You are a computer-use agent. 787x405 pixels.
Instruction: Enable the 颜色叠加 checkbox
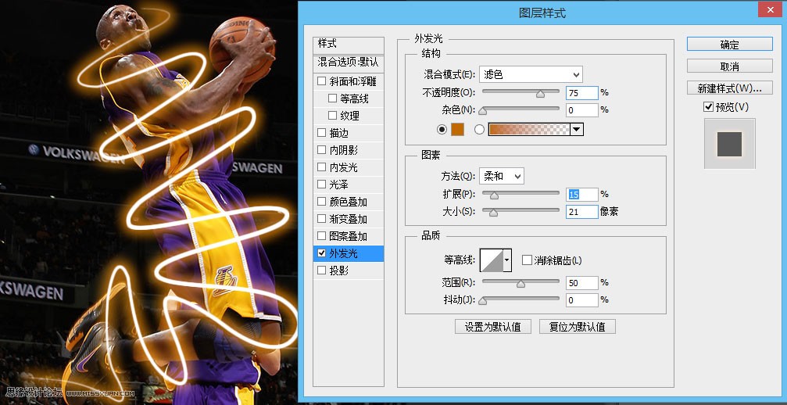click(x=322, y=202)
